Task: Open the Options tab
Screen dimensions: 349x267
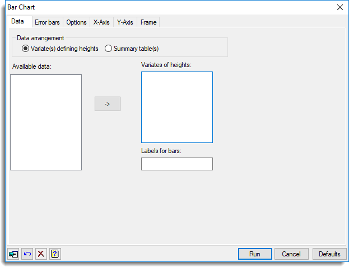Action: pyautogui.click(x=76, y=22)
